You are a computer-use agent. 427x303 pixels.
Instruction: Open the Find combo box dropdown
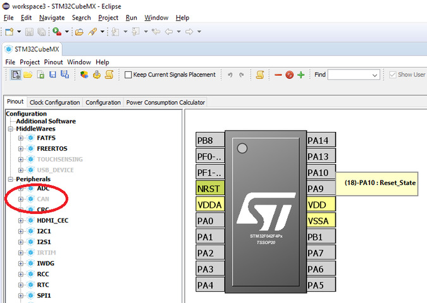pyautogui.click(x=374, y=74)
